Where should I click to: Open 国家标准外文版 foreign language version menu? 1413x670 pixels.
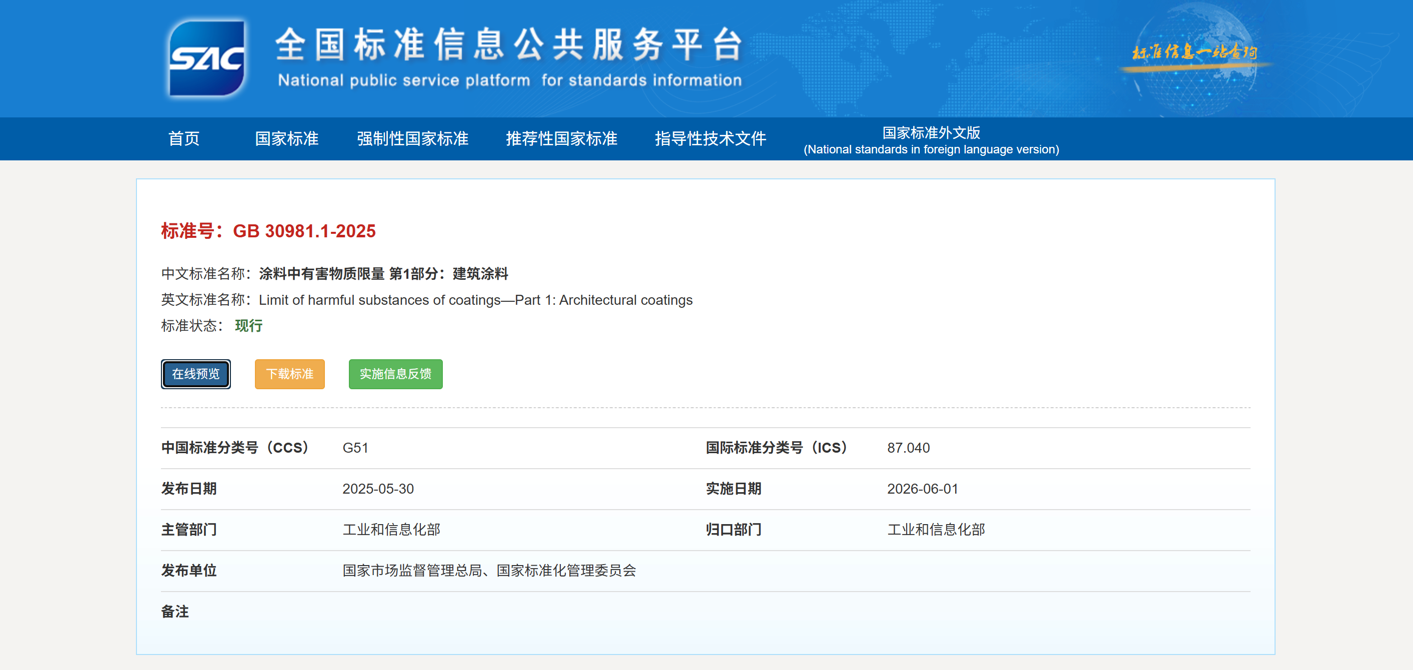[931, 140]
